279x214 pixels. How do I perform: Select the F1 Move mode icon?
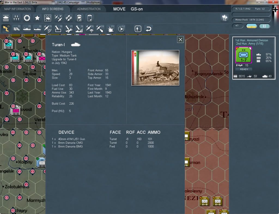pos(6,29)
